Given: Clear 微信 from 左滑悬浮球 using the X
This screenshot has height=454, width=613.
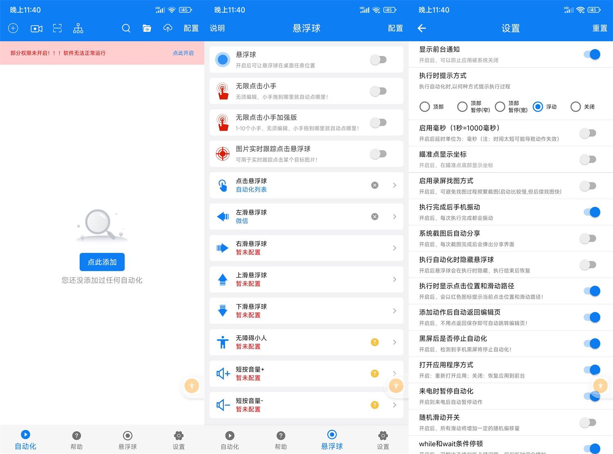Looking at the screenshot, I should pyautogui.click(x=374, y=217).
